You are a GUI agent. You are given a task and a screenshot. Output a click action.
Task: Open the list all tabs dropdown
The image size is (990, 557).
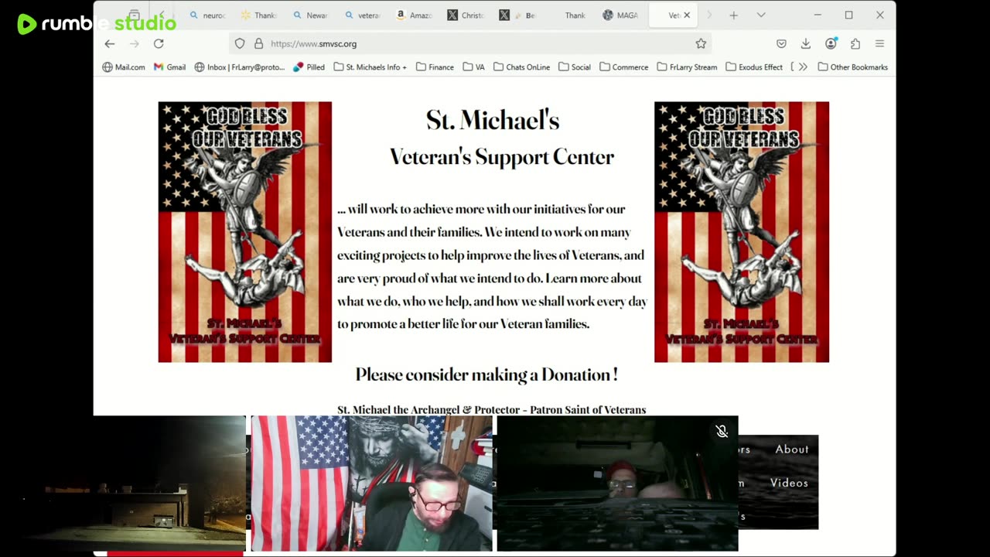pyautogui.click(x=761, y=15)
